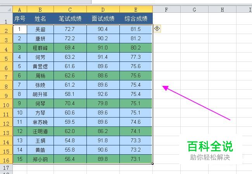The height and width of the screenshot is (174, 252).
Task: Click interview score 79.8 cell
Action: (x=103, y=104)
